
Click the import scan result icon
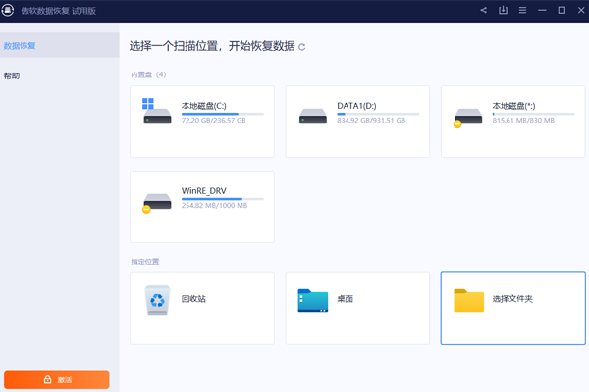click(503, 11)
